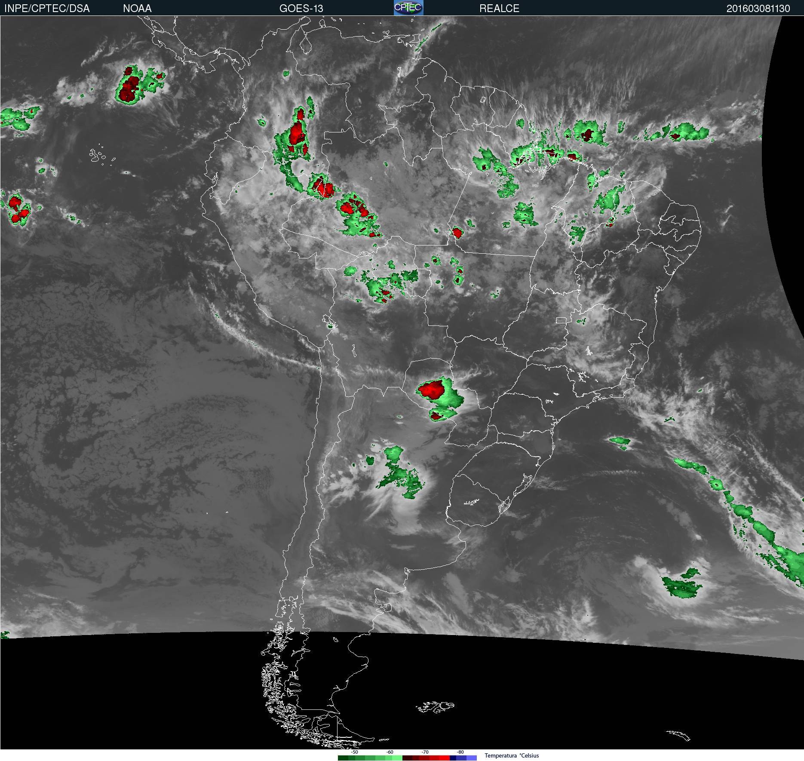Viewport: 804px width, 761px height.
Task: Select the INPE/CPTEC/DSA header text
Action: tap(47, 9)
